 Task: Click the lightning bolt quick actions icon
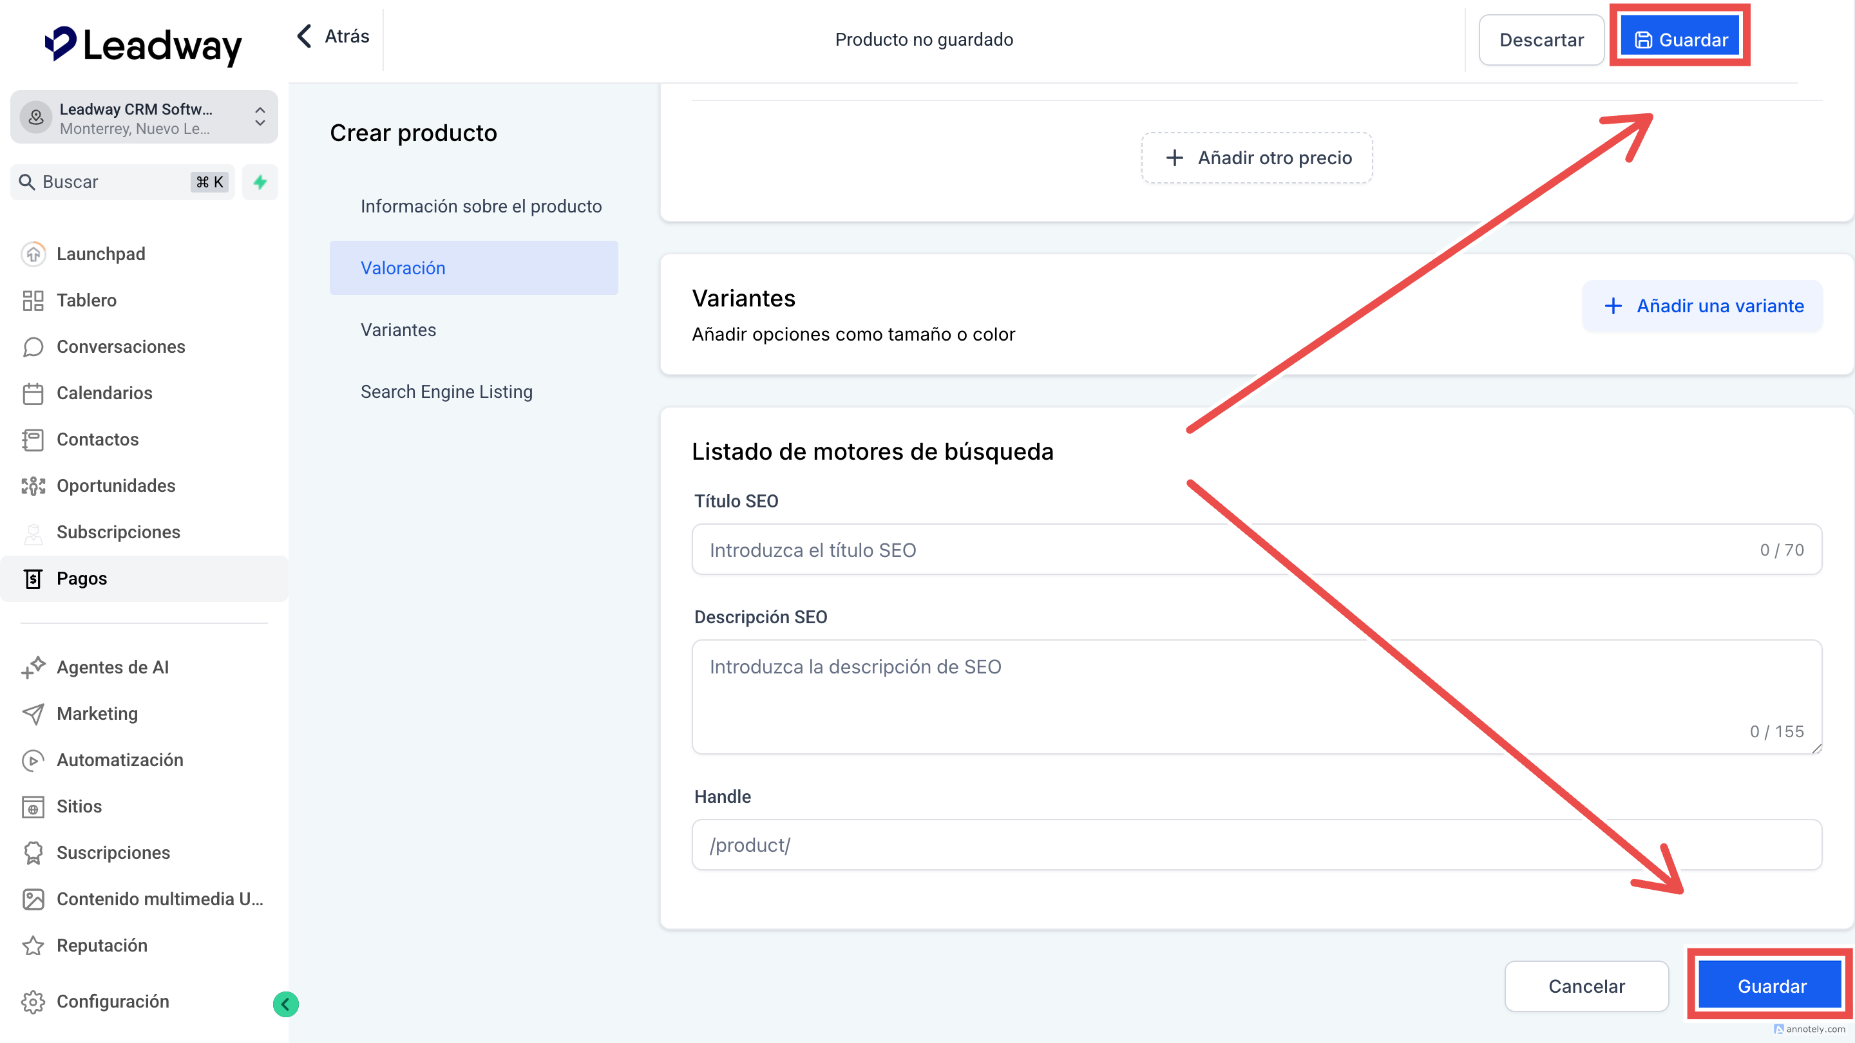point(260,182)
